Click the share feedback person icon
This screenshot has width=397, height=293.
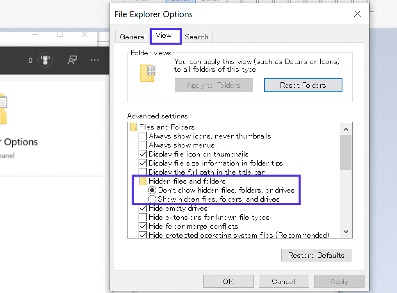[72, 60]
